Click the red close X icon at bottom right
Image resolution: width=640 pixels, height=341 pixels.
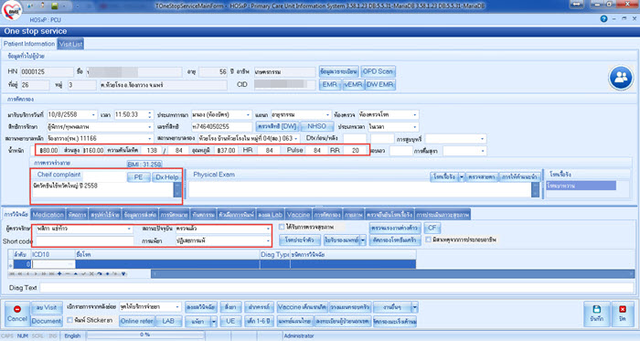click(x=622, y=314)
